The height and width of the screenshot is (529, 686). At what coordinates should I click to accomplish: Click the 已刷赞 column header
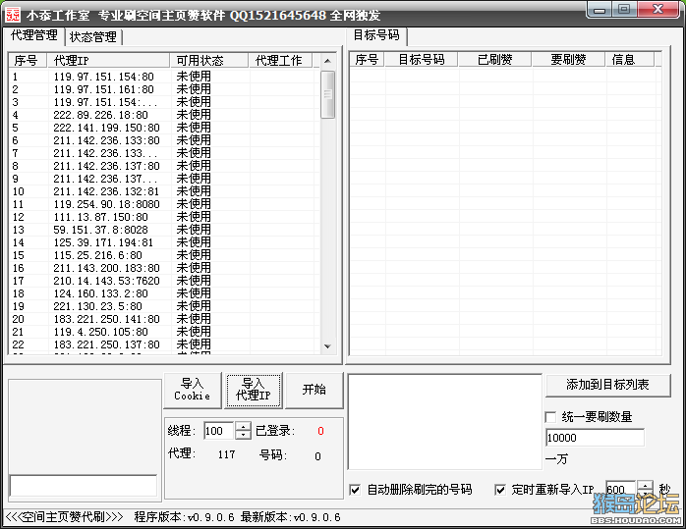coord(494,59)
